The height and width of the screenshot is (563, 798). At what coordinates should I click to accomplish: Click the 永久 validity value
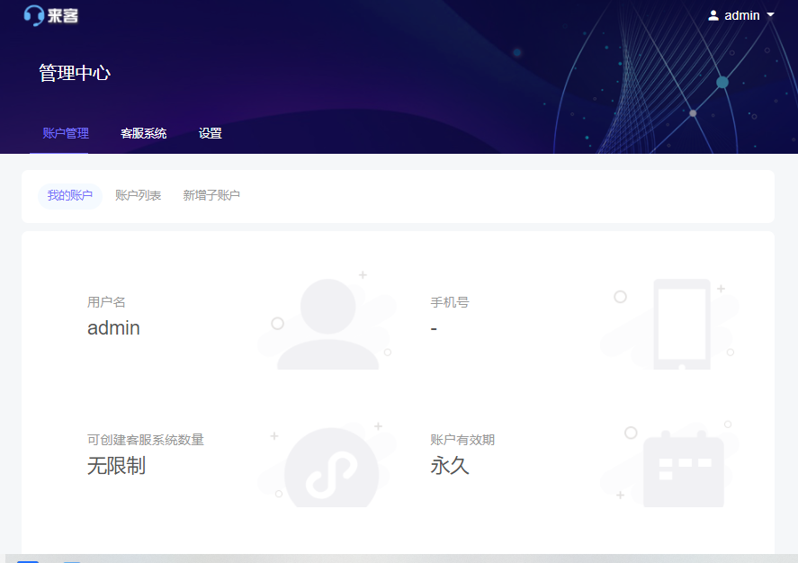click(x=450, y=465)
